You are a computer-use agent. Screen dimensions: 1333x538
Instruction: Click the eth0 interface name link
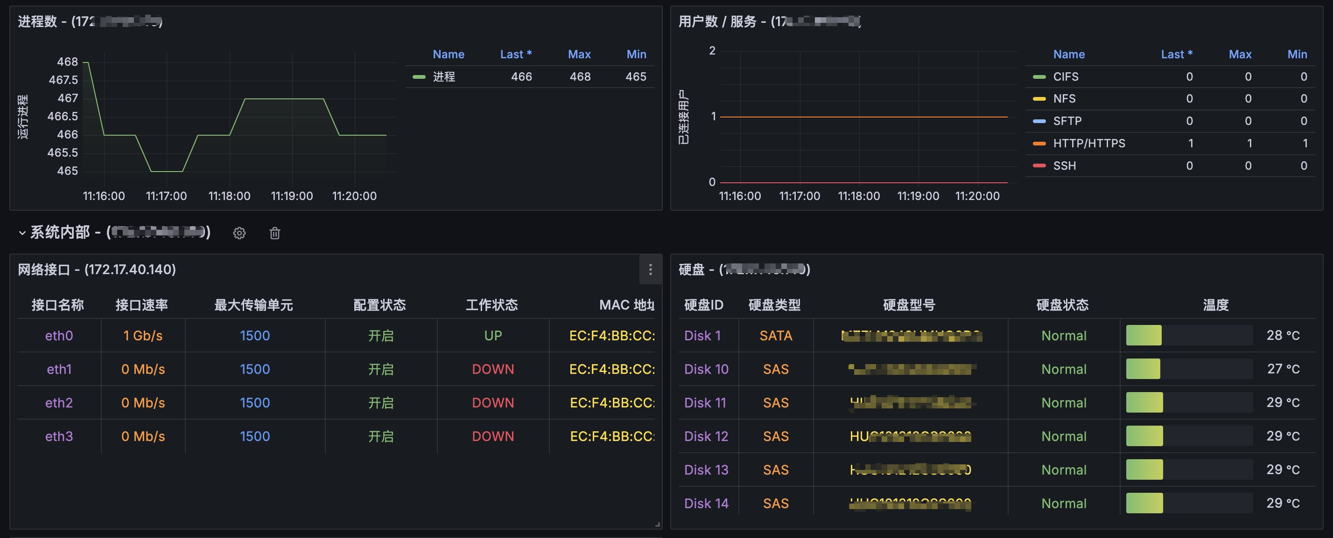pos(59,335)
